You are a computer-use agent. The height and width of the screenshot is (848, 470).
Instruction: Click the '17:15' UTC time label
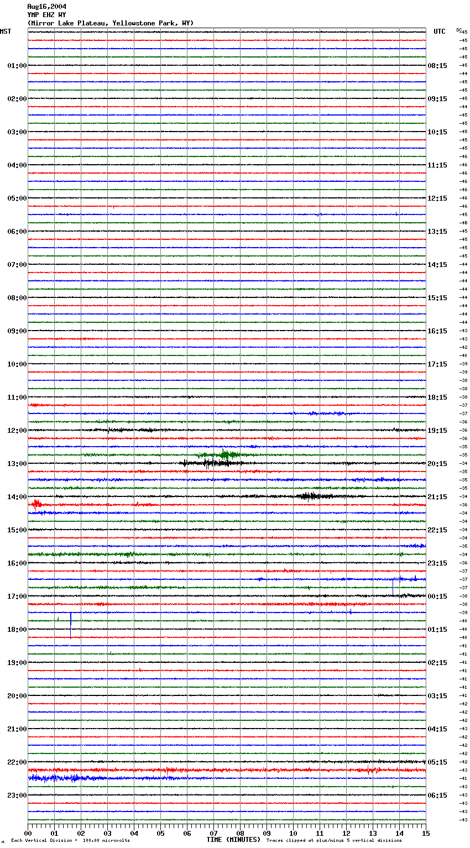click(x=437, y=364)
